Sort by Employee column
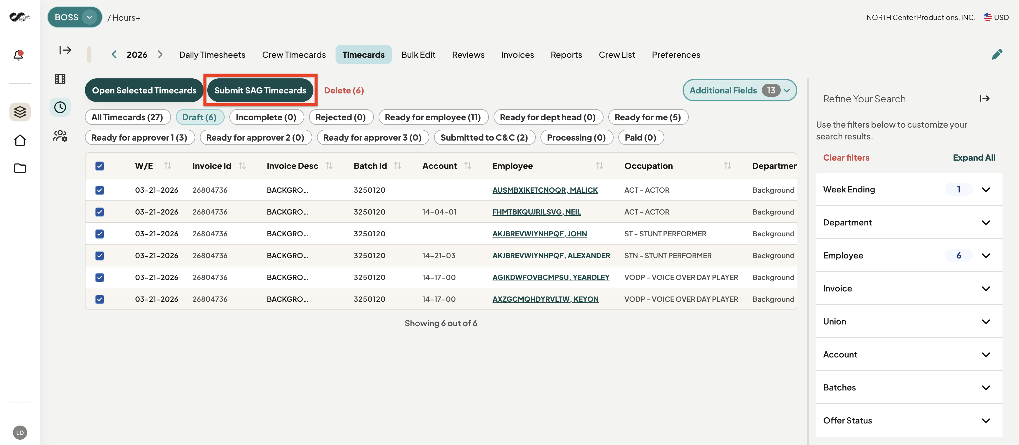This screenshot has width=1019, height=445. (599, 166)
